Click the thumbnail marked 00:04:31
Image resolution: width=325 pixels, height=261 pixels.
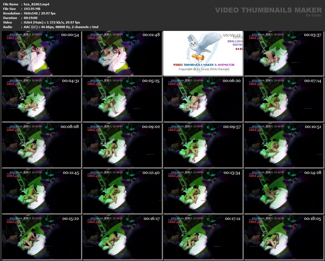click(42, 99)
